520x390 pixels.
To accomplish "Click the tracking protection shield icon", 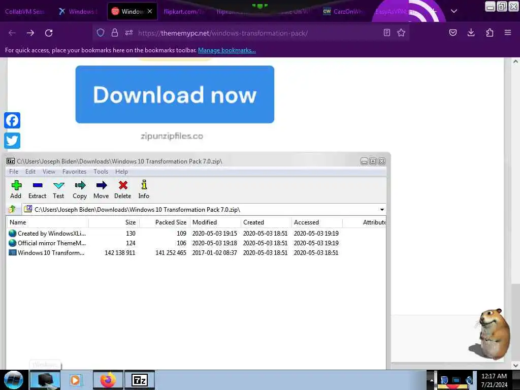I will [101, 32].
